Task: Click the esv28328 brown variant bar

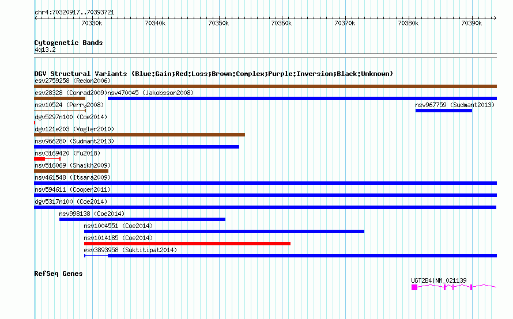Action: 59,98
